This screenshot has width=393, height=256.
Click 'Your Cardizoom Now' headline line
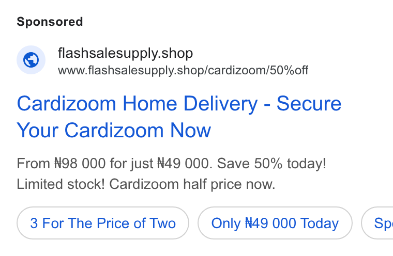tap(114, 131)
